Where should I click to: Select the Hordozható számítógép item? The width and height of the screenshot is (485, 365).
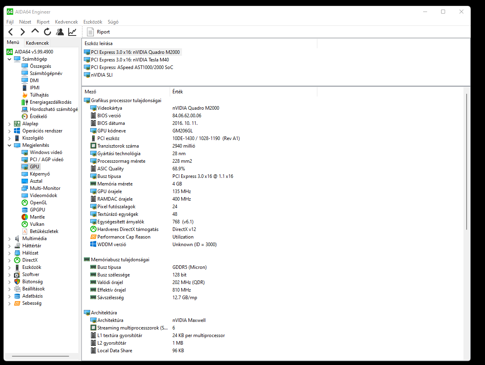point(49,109)
